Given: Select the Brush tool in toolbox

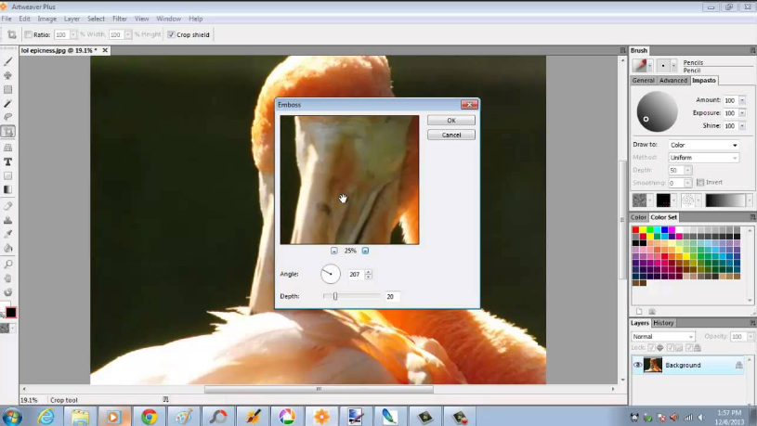Looking at the screenshot, I should coord(8,62).
